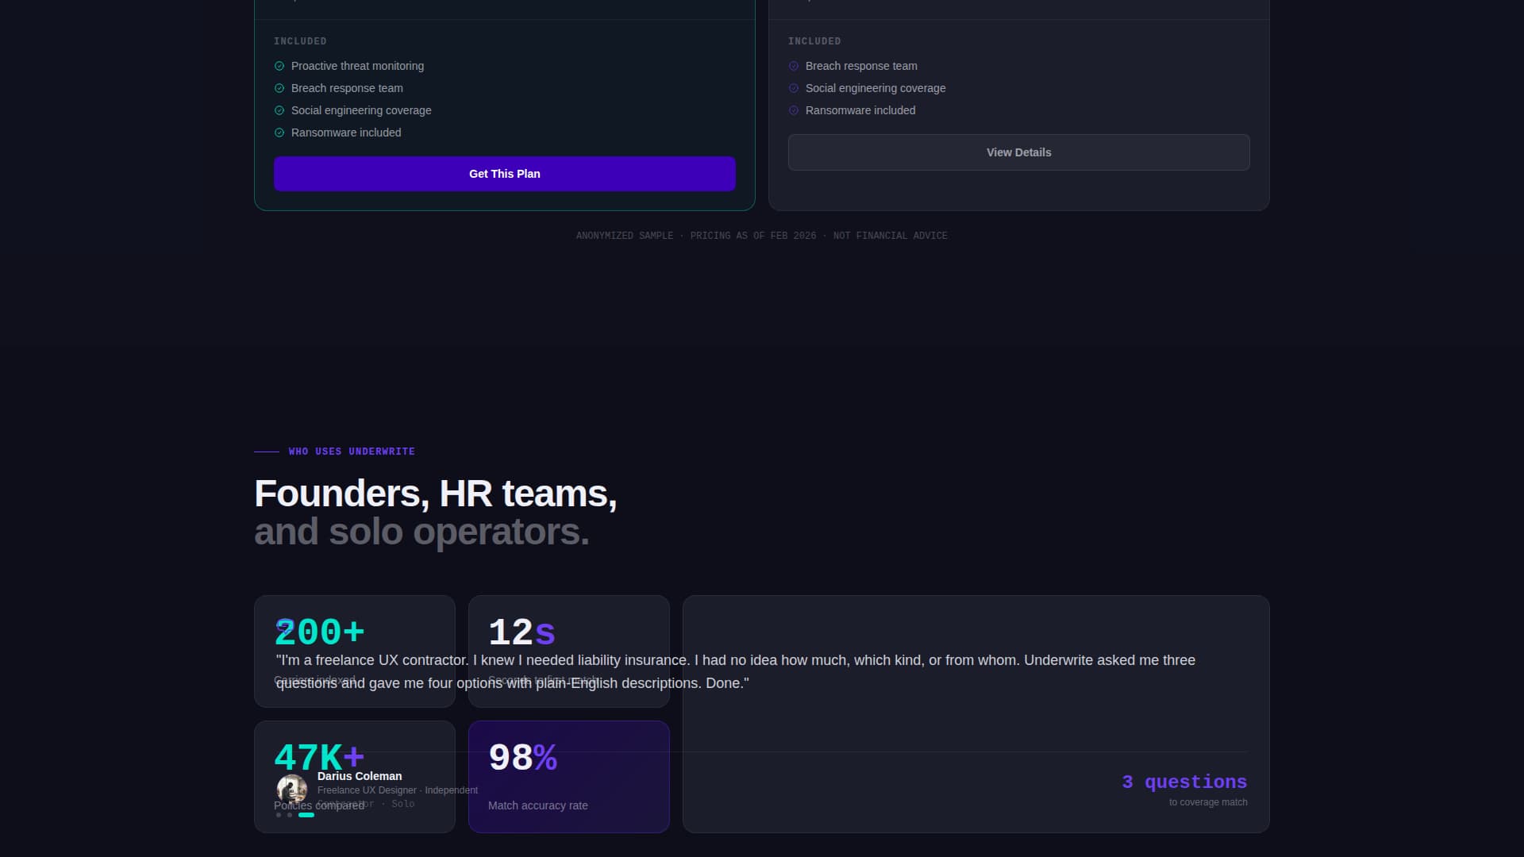Select the first testimonial carousel dot

[x=279, y=815]
